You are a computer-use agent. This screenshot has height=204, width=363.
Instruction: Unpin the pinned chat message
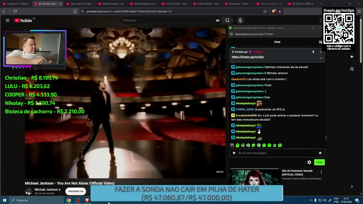pyautogui.click(x=313, y=52)
